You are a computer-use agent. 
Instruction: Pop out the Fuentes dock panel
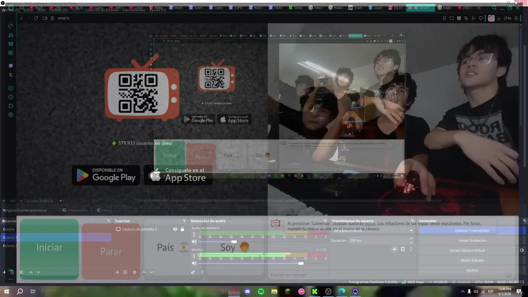tap(184, 221)
